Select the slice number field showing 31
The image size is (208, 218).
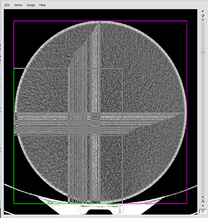pos(203,211)
